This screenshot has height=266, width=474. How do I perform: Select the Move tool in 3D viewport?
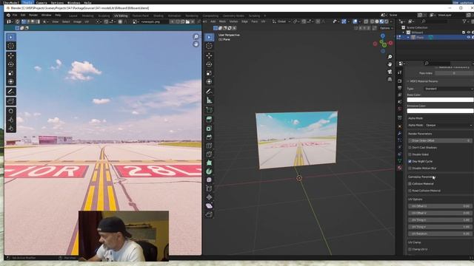209,55
